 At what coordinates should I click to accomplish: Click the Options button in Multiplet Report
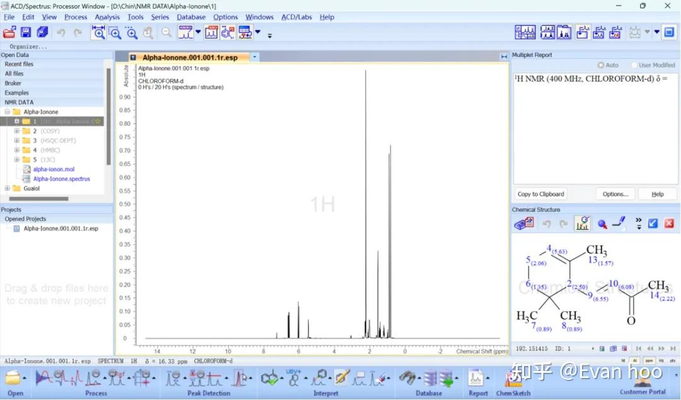point(615,193)
